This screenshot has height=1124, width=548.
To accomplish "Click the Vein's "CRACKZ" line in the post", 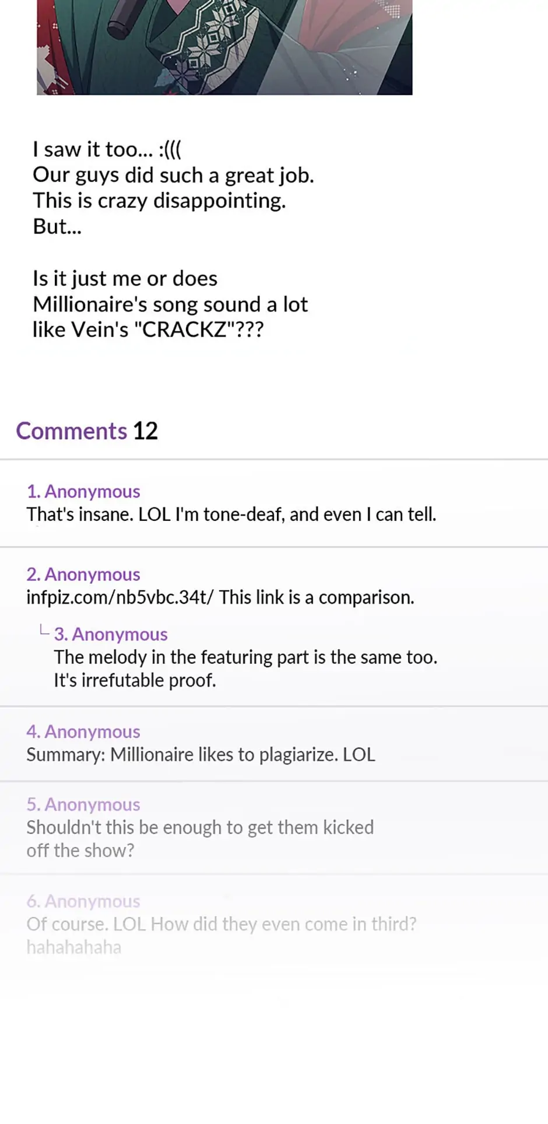I will pos(148,330).
